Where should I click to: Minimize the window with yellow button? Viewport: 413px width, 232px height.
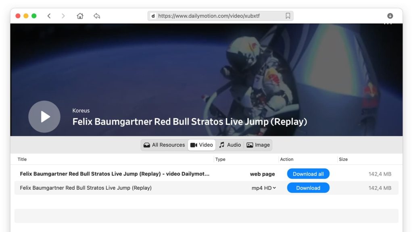(x=26, y=16)
